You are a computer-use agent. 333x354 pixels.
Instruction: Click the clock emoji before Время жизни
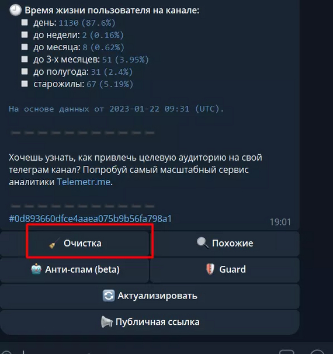pos(15,11)
